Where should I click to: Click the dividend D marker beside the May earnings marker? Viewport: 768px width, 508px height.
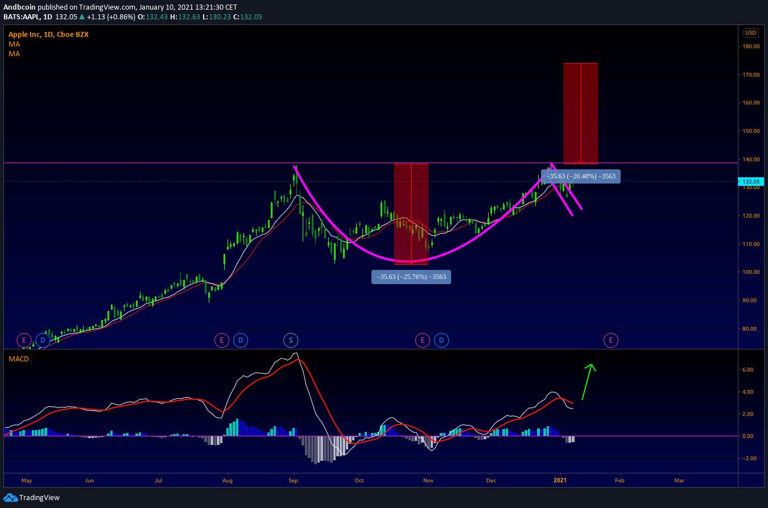click(x=42, y=340)
